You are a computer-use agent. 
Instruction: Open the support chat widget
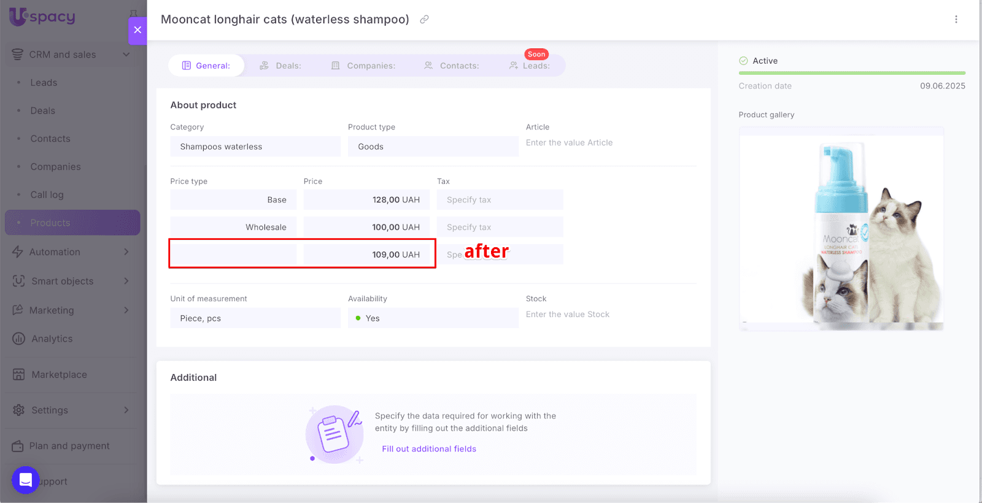(x=26, y=480)
